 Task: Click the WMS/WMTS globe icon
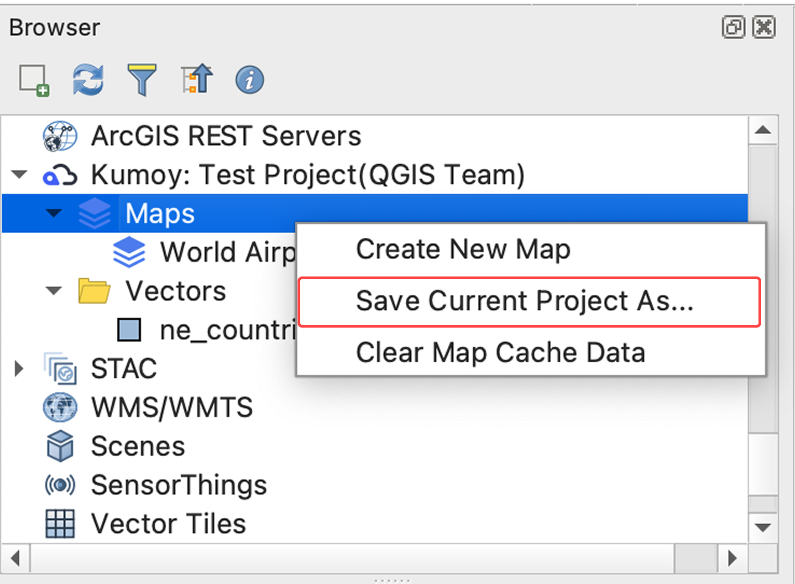[x=59, y=407]
